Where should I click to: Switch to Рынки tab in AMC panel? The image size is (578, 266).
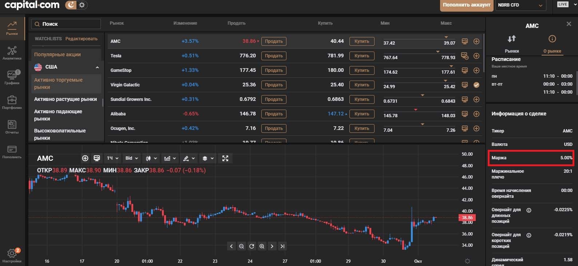pos(512,44)
